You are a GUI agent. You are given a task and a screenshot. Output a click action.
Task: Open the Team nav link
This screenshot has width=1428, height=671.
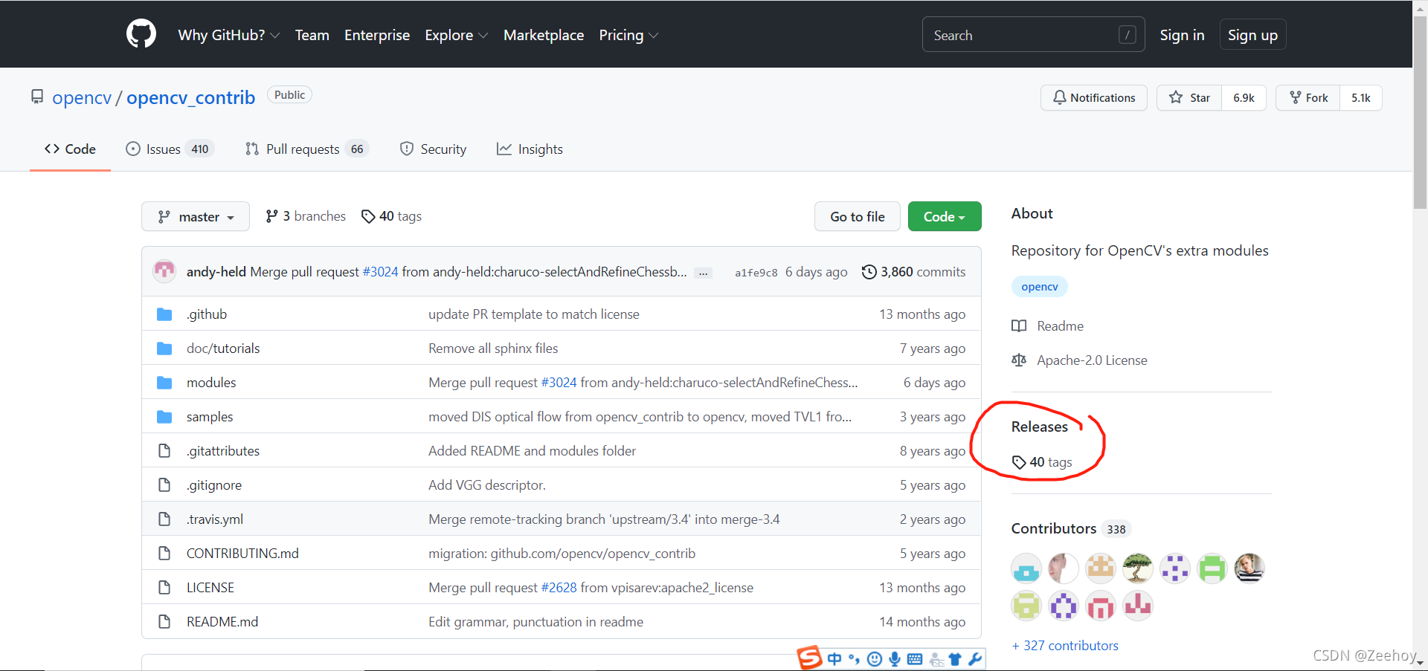(312, 35)
